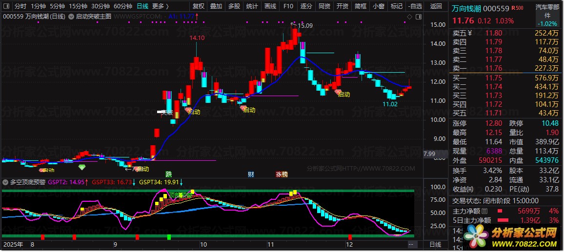Click the 财 event marker below chart
Viewport: 565px width, 252px height.
pos(250,174)
